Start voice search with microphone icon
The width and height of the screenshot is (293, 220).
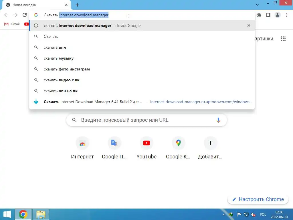click(x=218, y=120)
